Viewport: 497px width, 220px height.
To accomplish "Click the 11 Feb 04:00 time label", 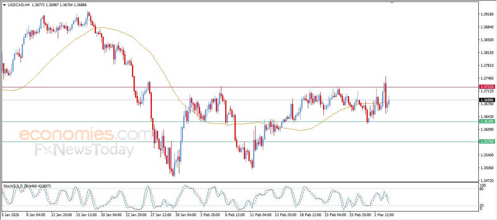I will coord(260,215).
